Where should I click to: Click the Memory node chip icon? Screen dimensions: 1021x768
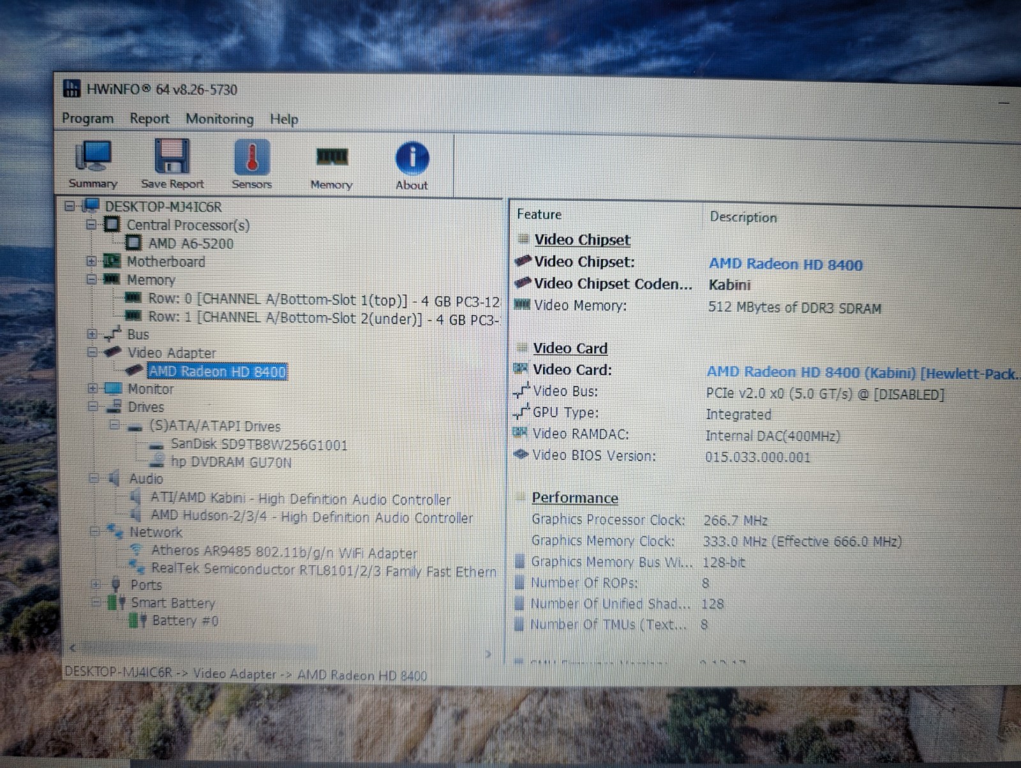coord(112,279)
